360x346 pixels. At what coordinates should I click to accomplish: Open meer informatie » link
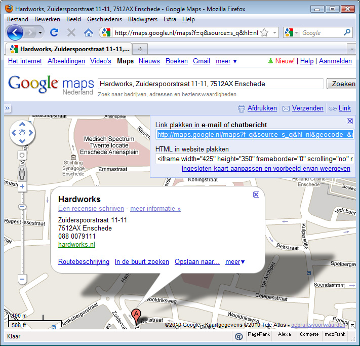(155, 209)
